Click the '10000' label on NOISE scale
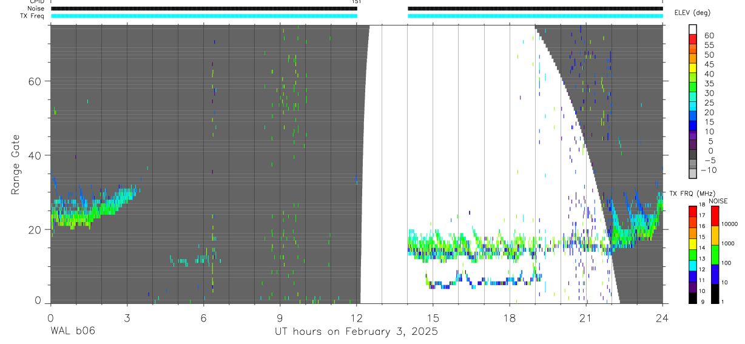745x344 pixels. point(729,224)
